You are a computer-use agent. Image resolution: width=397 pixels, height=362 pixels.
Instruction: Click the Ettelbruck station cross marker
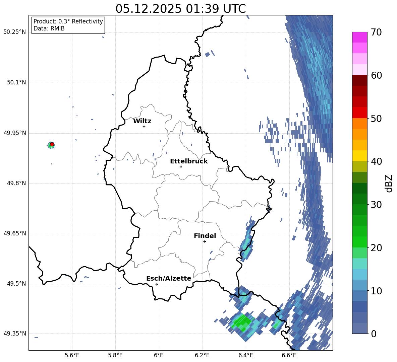tap(181, 167)
